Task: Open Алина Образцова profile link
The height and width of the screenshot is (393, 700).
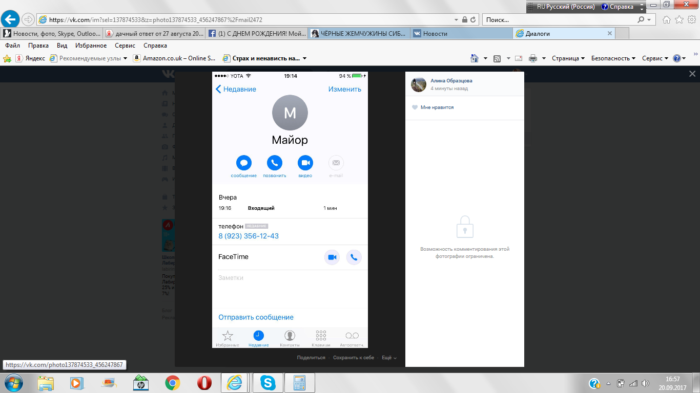Action: (451, 80)
